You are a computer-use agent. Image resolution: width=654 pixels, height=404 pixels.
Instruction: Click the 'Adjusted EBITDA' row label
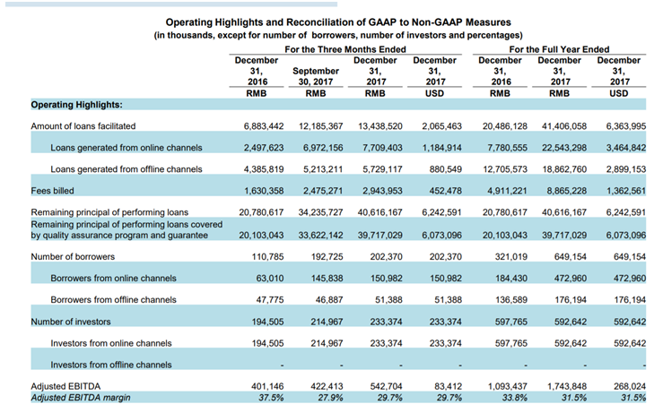(65, 386)
